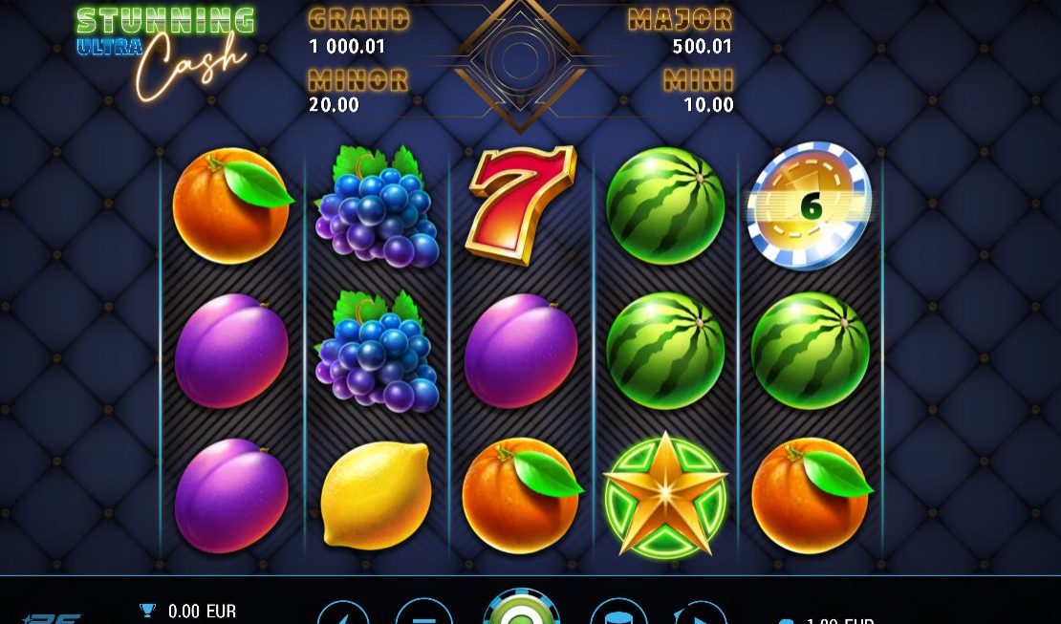The image size is (1061, 624).
Task: Click the Stunning Ultra Cash logo
Action: tap(165, 53)
